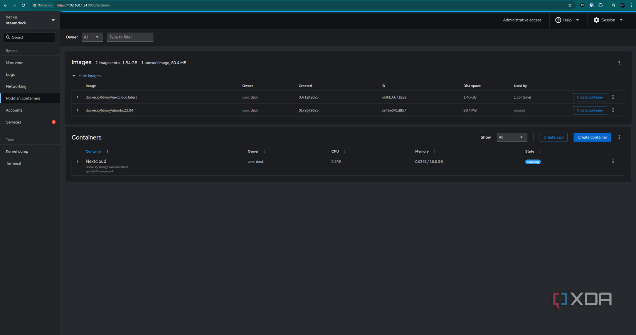Screen dimensions: 636x335
Task: Focus the Type to filter field
Action: coord(130,37)
